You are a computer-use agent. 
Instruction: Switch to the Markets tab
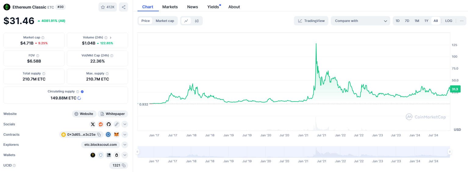[x=170, y=7]
